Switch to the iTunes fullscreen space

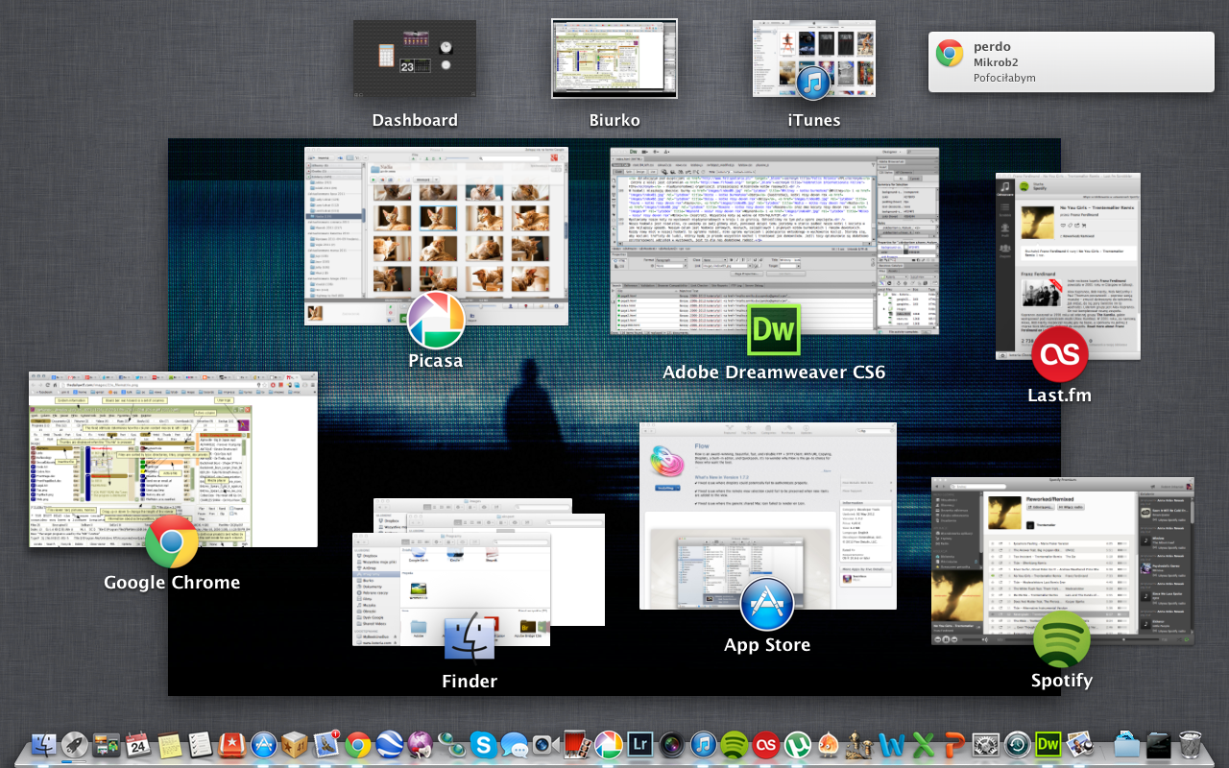[x=814, y=59]
